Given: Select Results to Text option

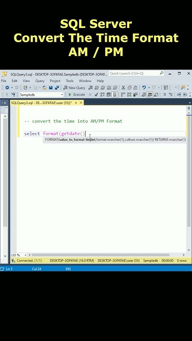Looking at the screenshot, I should [144, 94].
